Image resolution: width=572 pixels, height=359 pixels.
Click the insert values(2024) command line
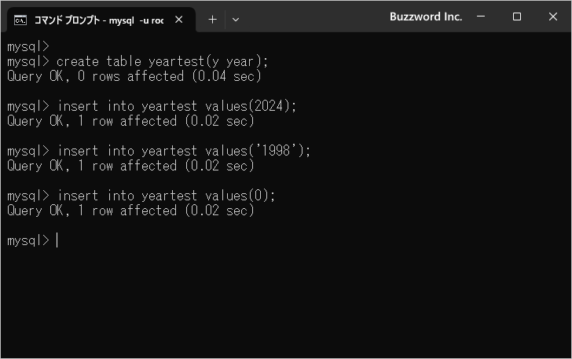click(177, 106)
